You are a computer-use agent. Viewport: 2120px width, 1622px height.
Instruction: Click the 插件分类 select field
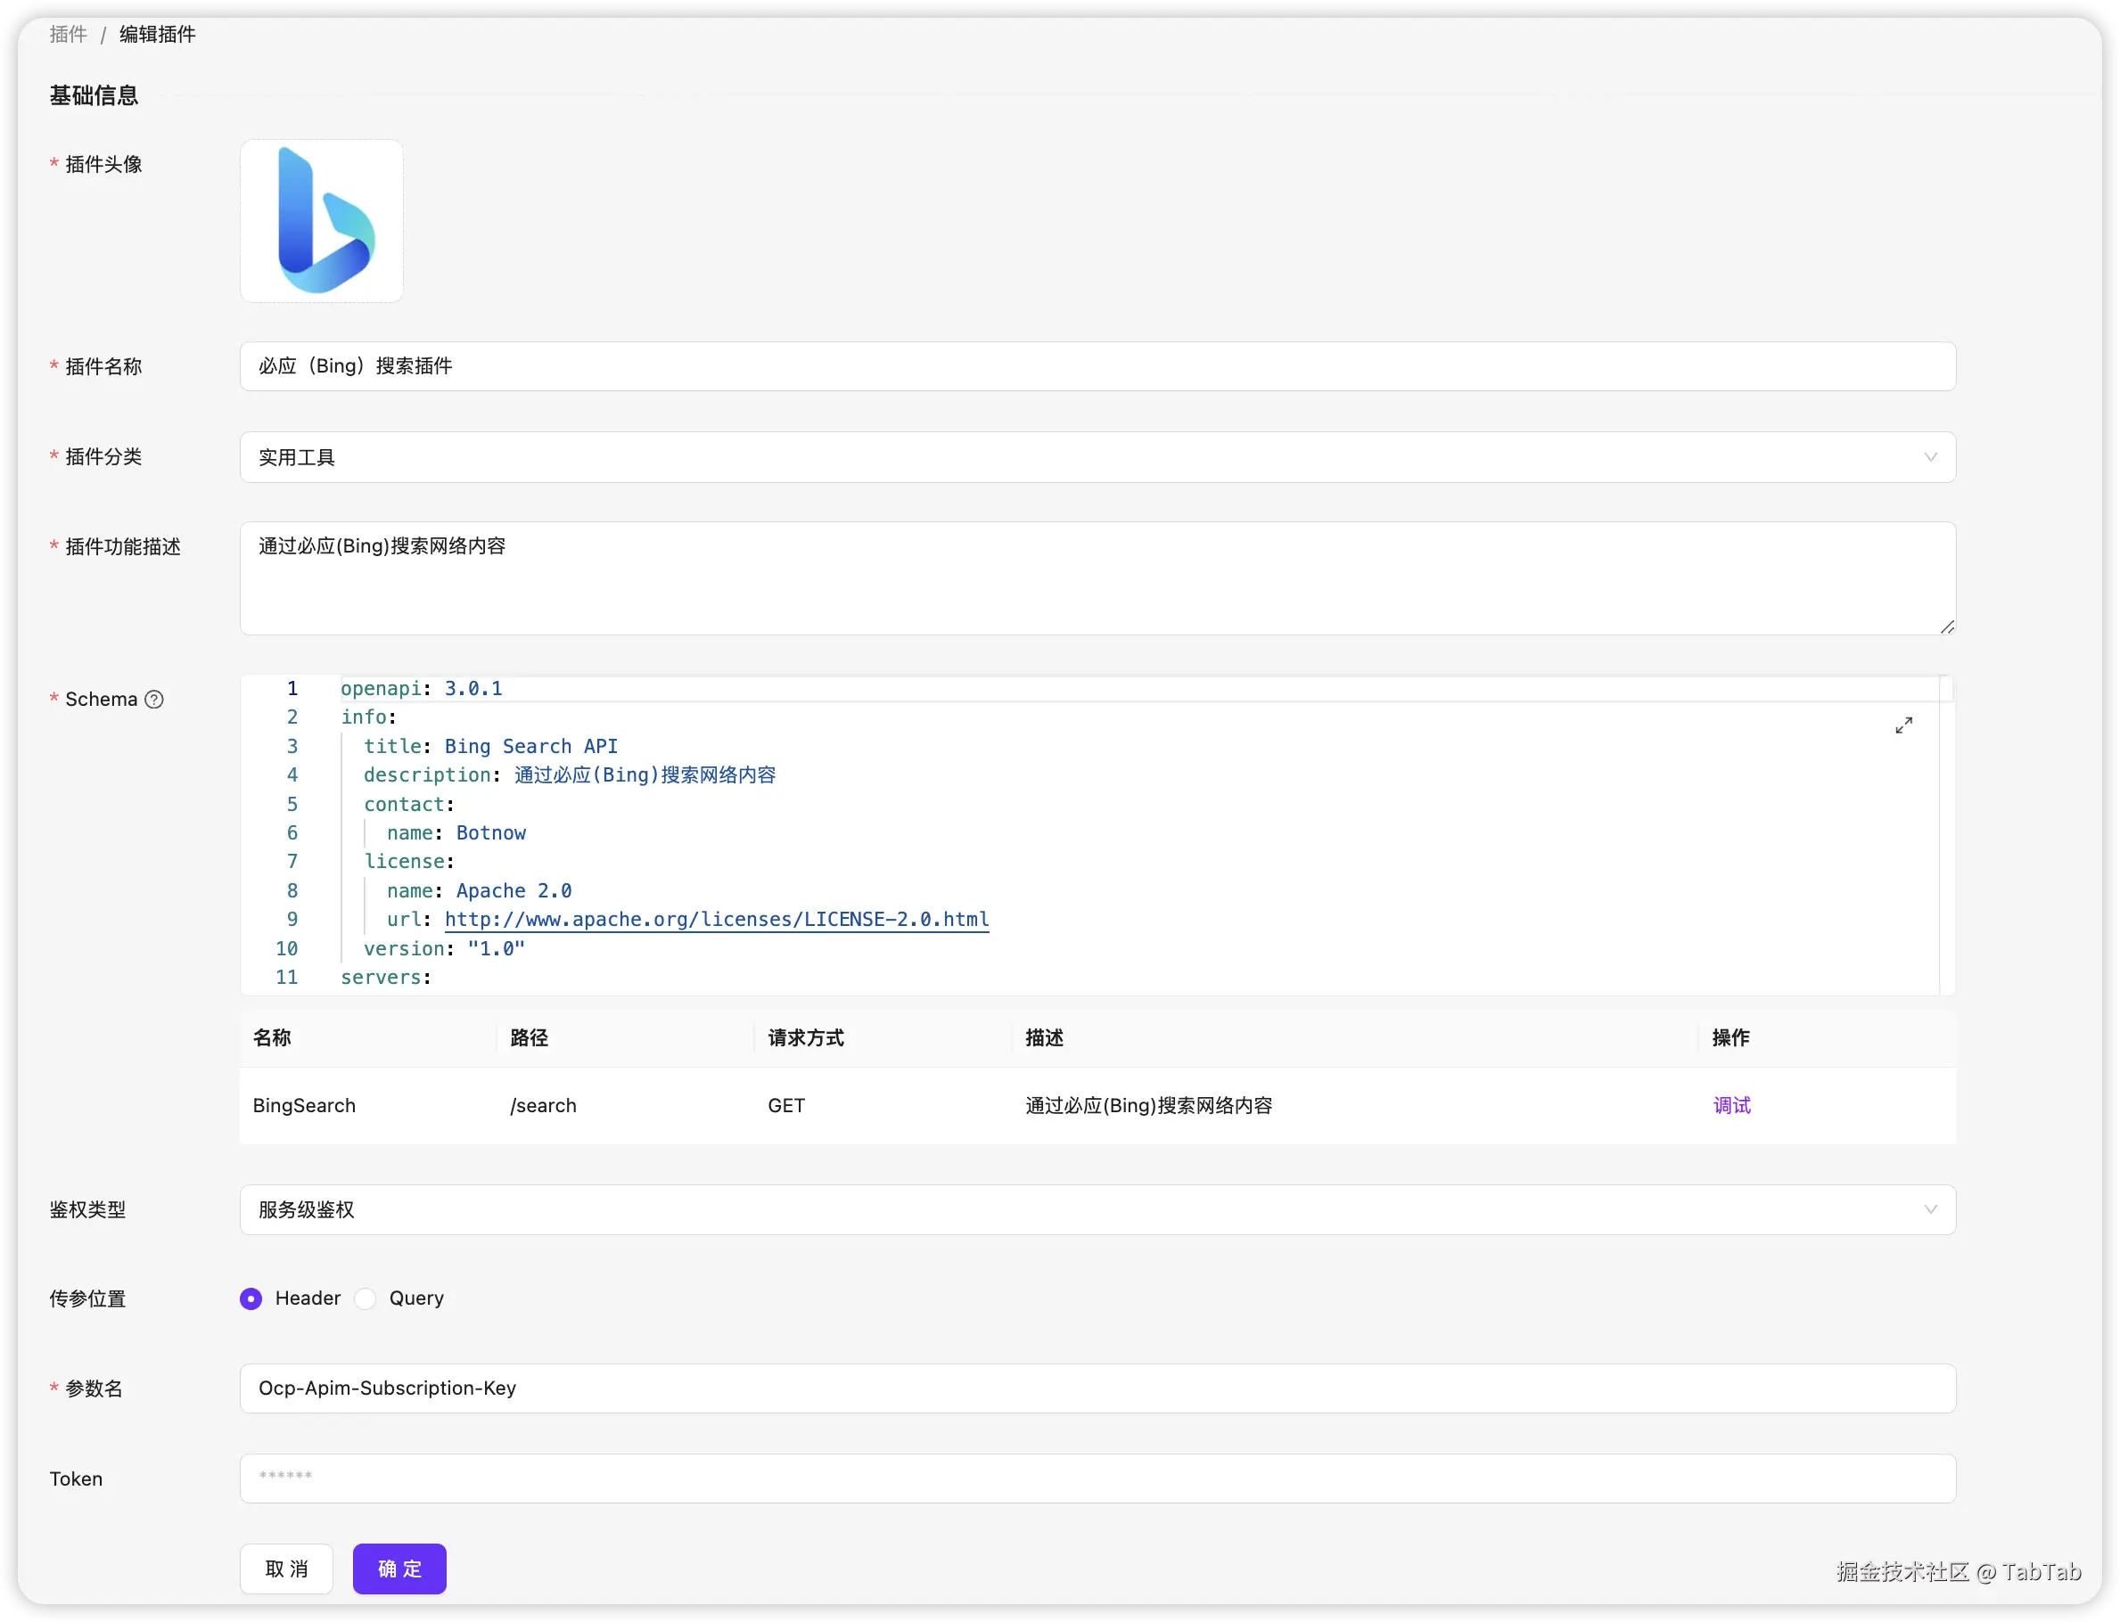[1063, 458]
